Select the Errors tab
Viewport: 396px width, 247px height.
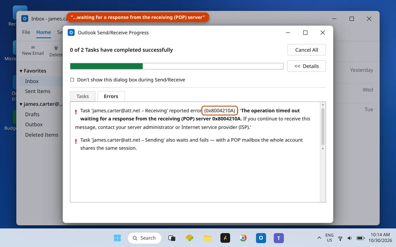[111, 96]
